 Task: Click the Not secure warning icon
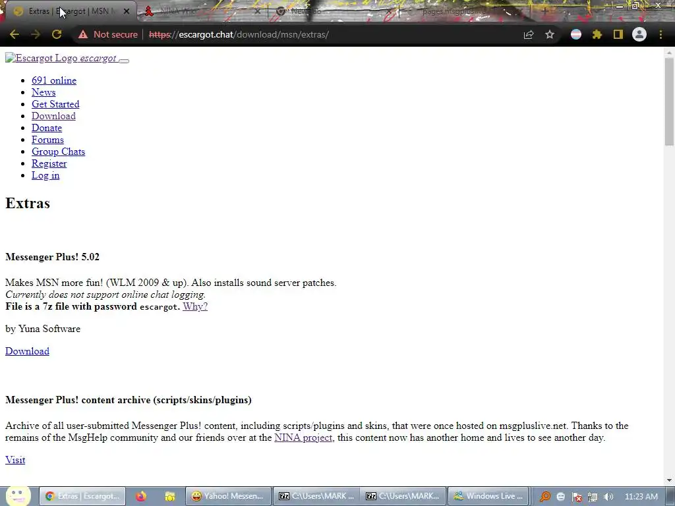pyautogui.click(x=83, y=34)
